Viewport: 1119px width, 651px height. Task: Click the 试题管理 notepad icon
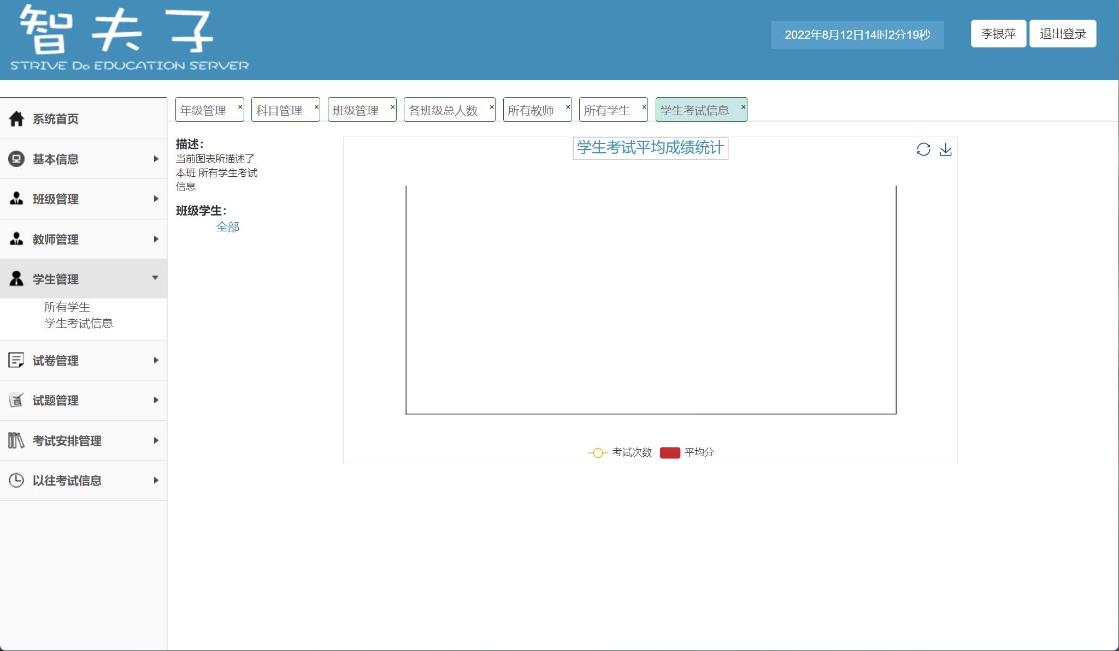point(16,400)
